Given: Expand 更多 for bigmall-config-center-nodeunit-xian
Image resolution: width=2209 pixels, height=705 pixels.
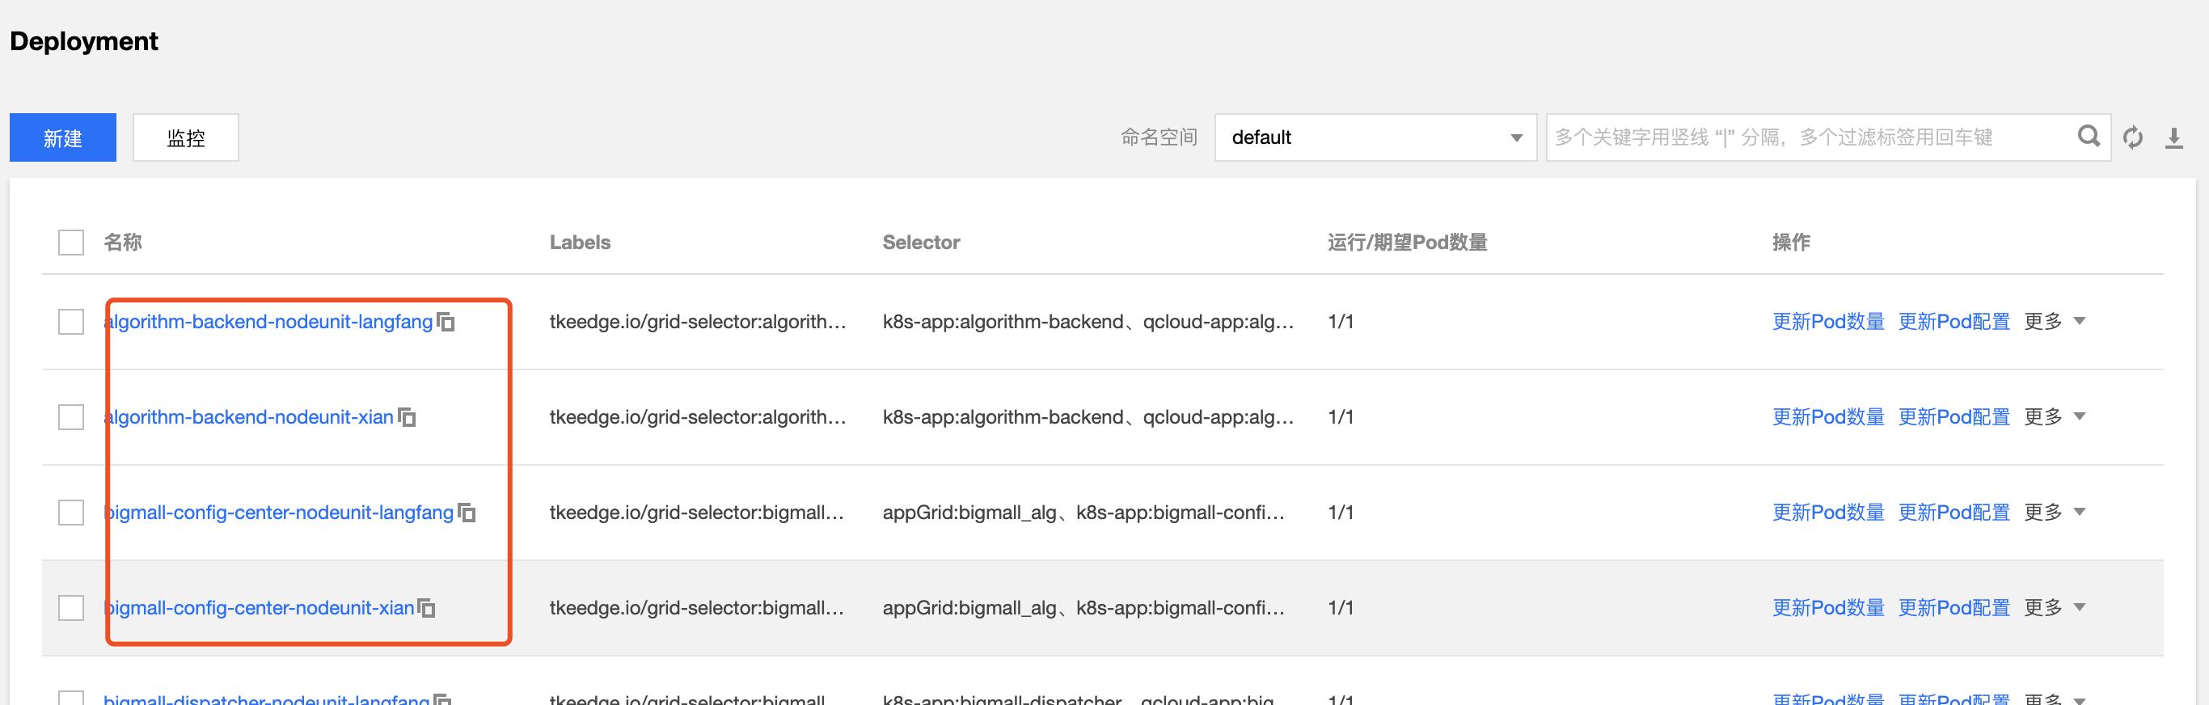Looking at the screenshot, I should [x=2055, y=607].
